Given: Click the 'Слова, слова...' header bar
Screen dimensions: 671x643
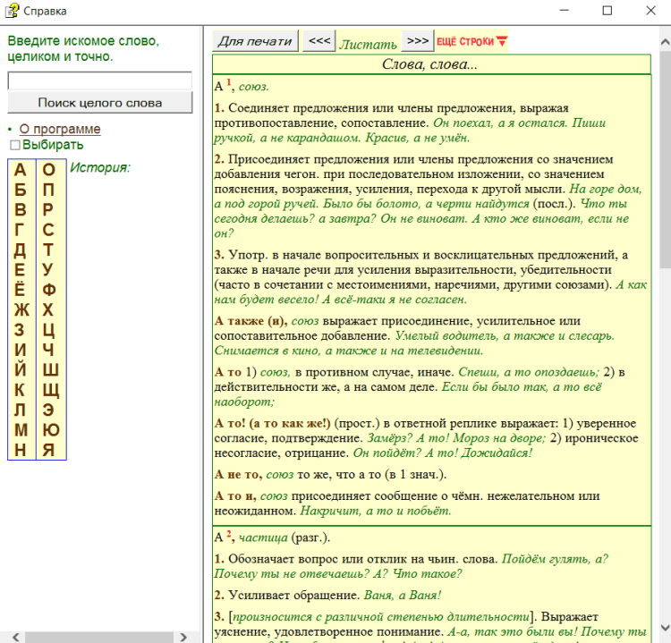Looking at the screenshot, I should click(x=430, y=64).
